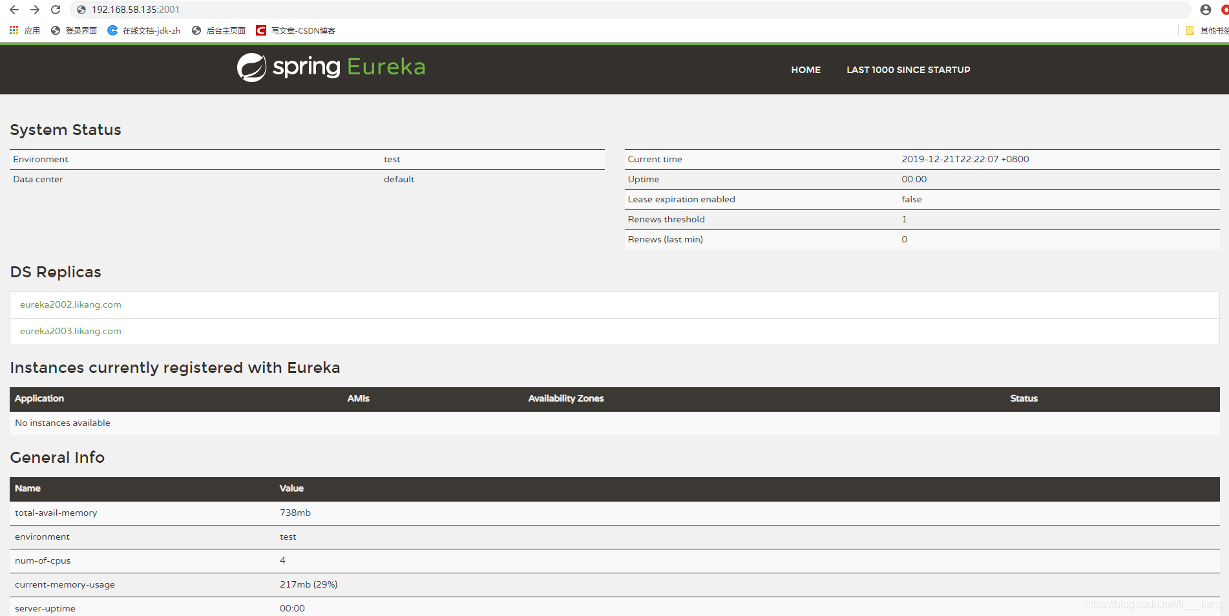Click the num-of-cpus row name
This screenshot has width=1229, height=616.
[43, 560]
